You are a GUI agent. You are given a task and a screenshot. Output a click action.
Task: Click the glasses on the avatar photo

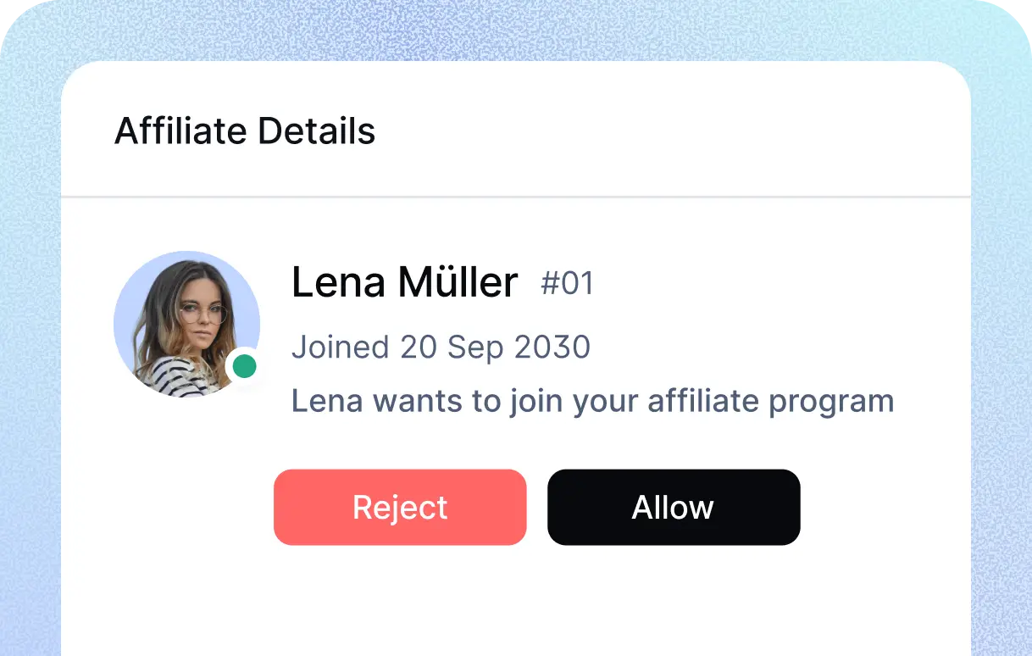[203, 314]
